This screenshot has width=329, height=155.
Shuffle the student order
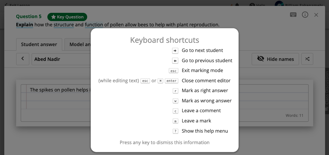coord(307,59)
